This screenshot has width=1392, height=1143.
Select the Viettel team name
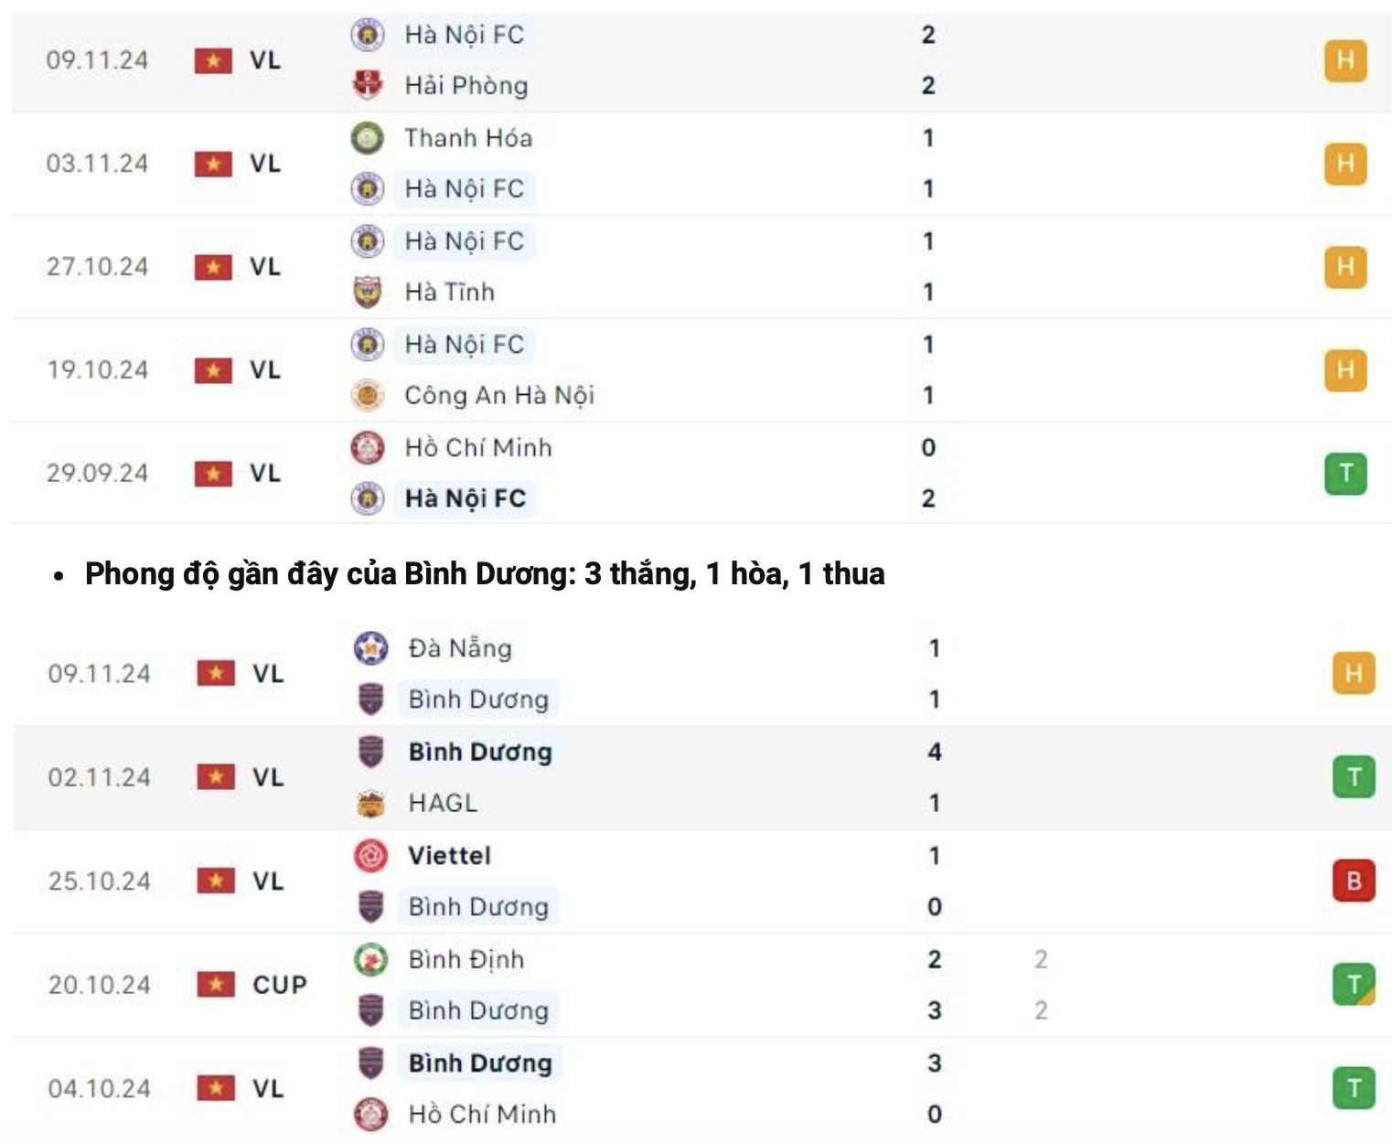[449, 856]
